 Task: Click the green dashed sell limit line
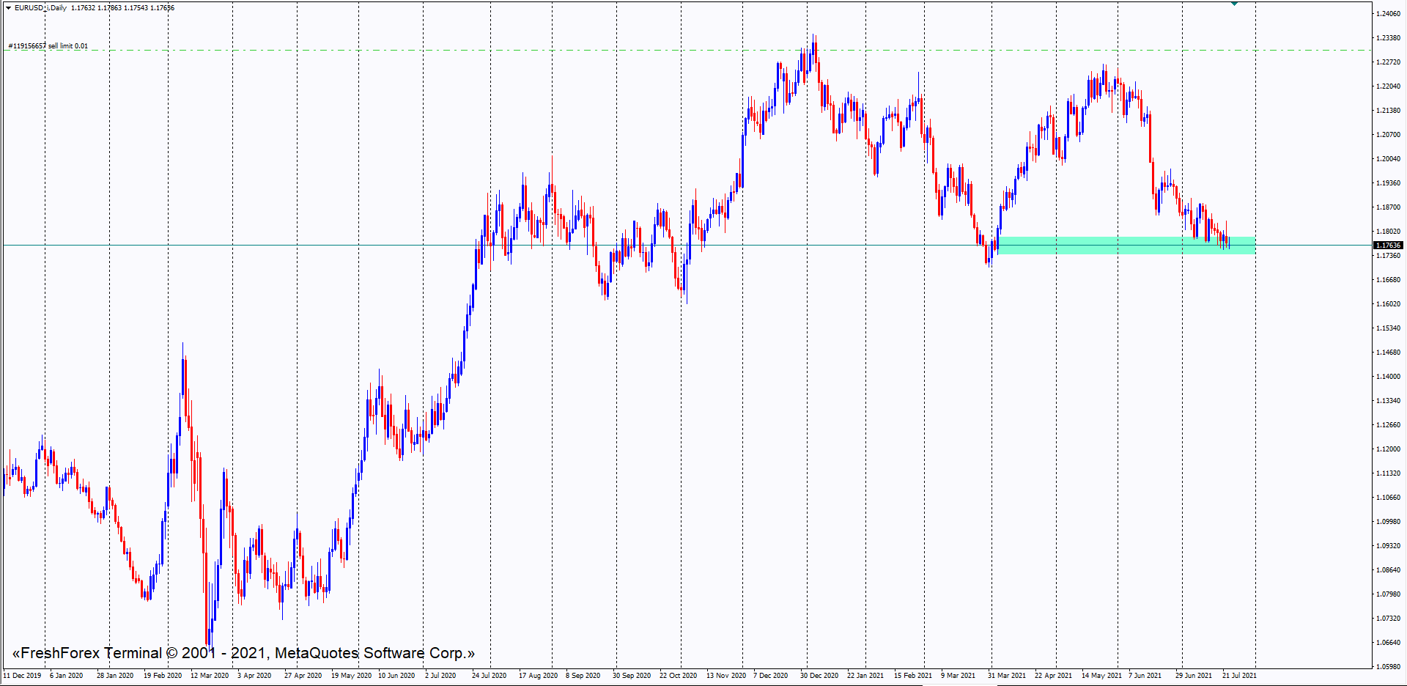pyautogui.click(x=660, y=51)
